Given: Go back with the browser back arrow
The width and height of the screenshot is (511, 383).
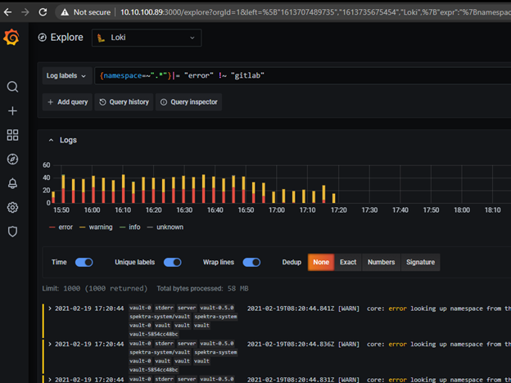Looking at the screenshot, I should [x=7, y=12].
